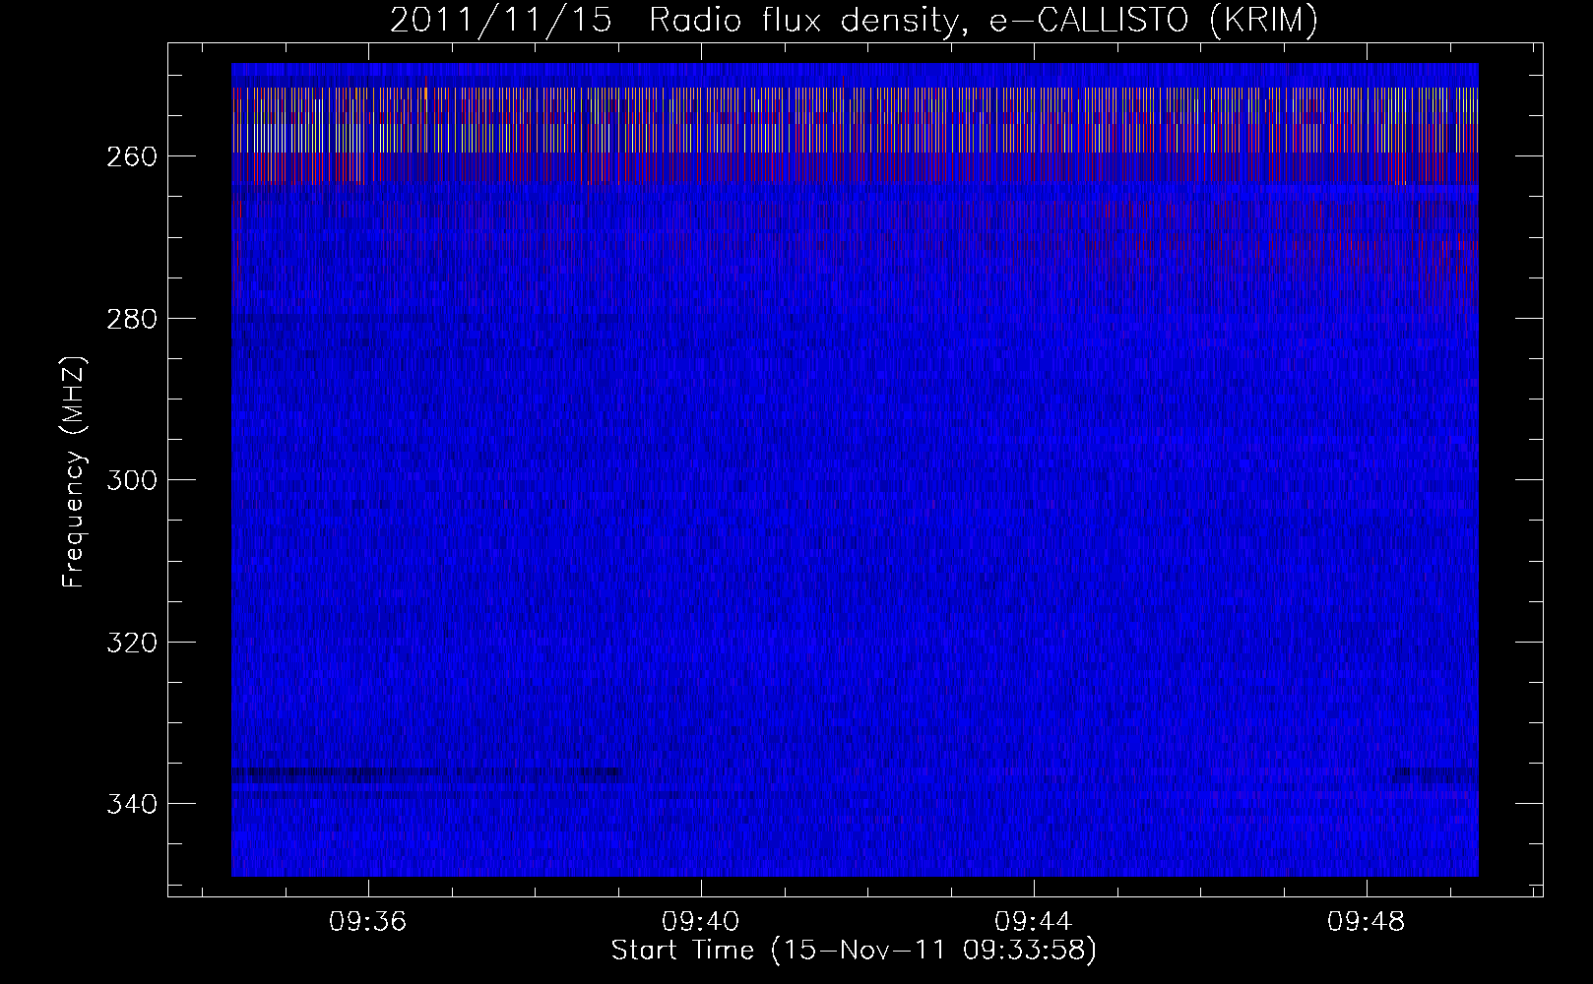Image resolution: width=1593 pixels, height=984 pixels.
Task: Click the plot title e-CALLISTO (KRIM)
Action: 853,21
